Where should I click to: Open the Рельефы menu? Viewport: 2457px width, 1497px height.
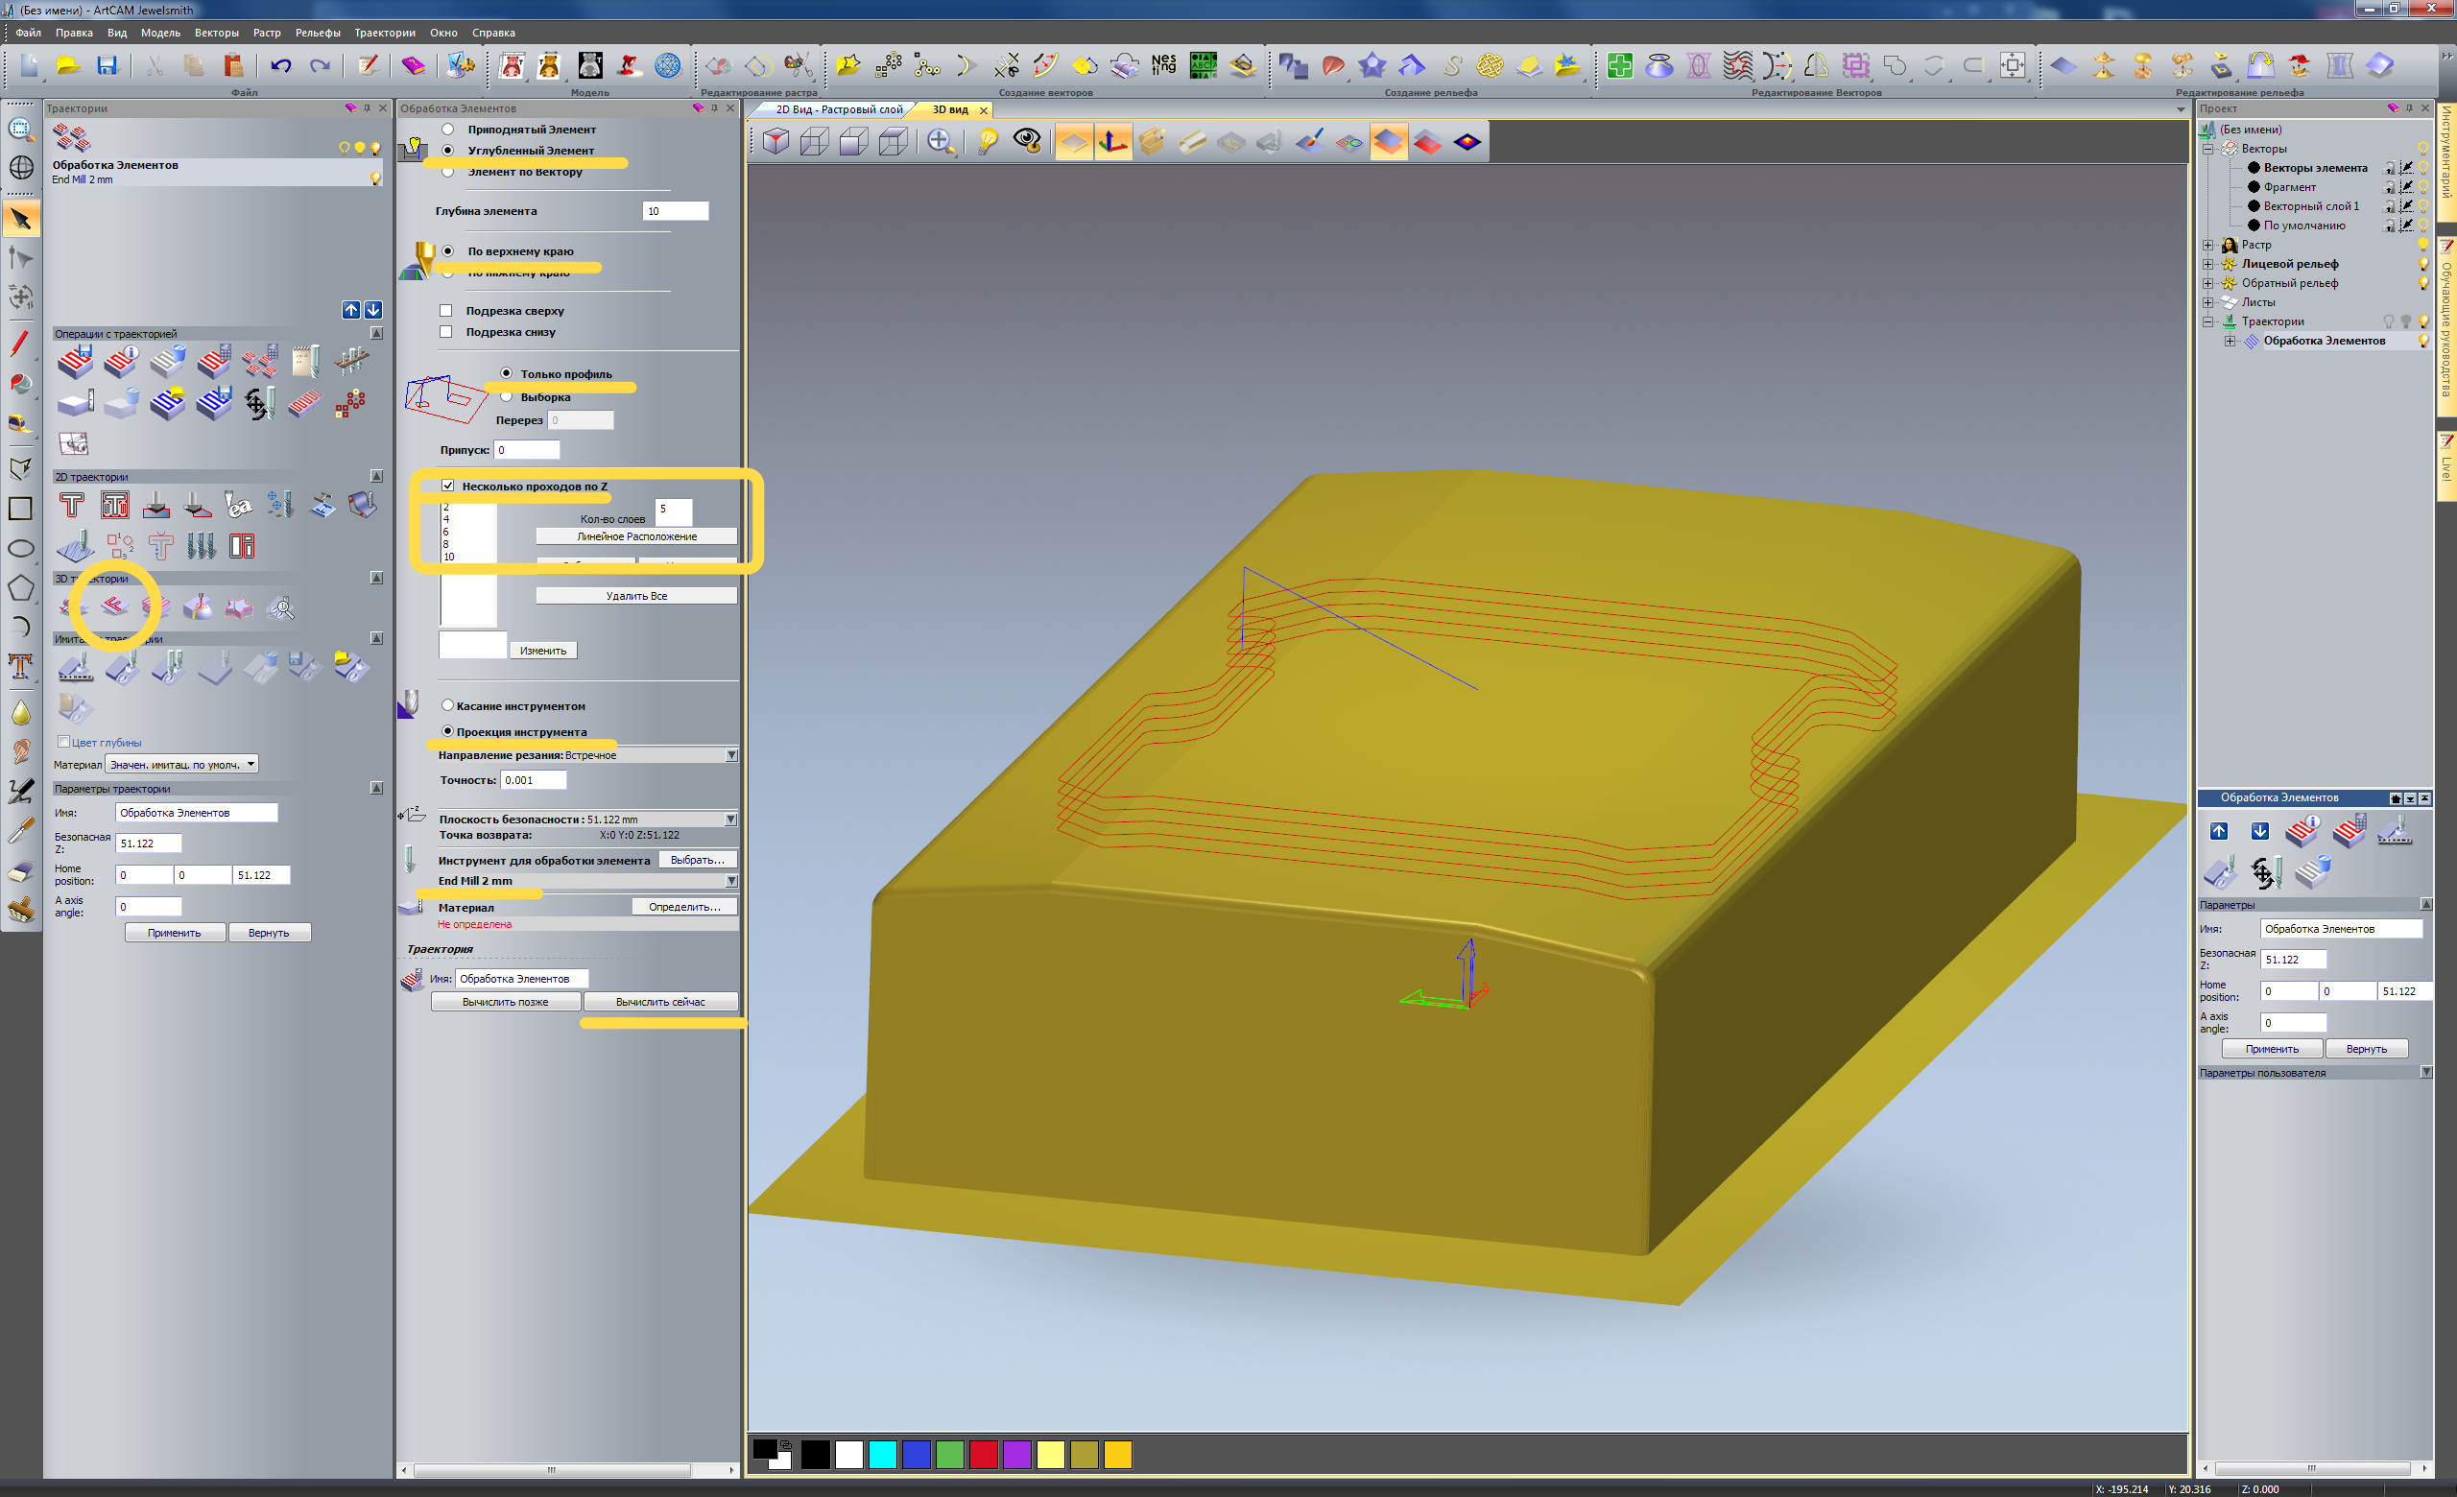coord(317,33)
